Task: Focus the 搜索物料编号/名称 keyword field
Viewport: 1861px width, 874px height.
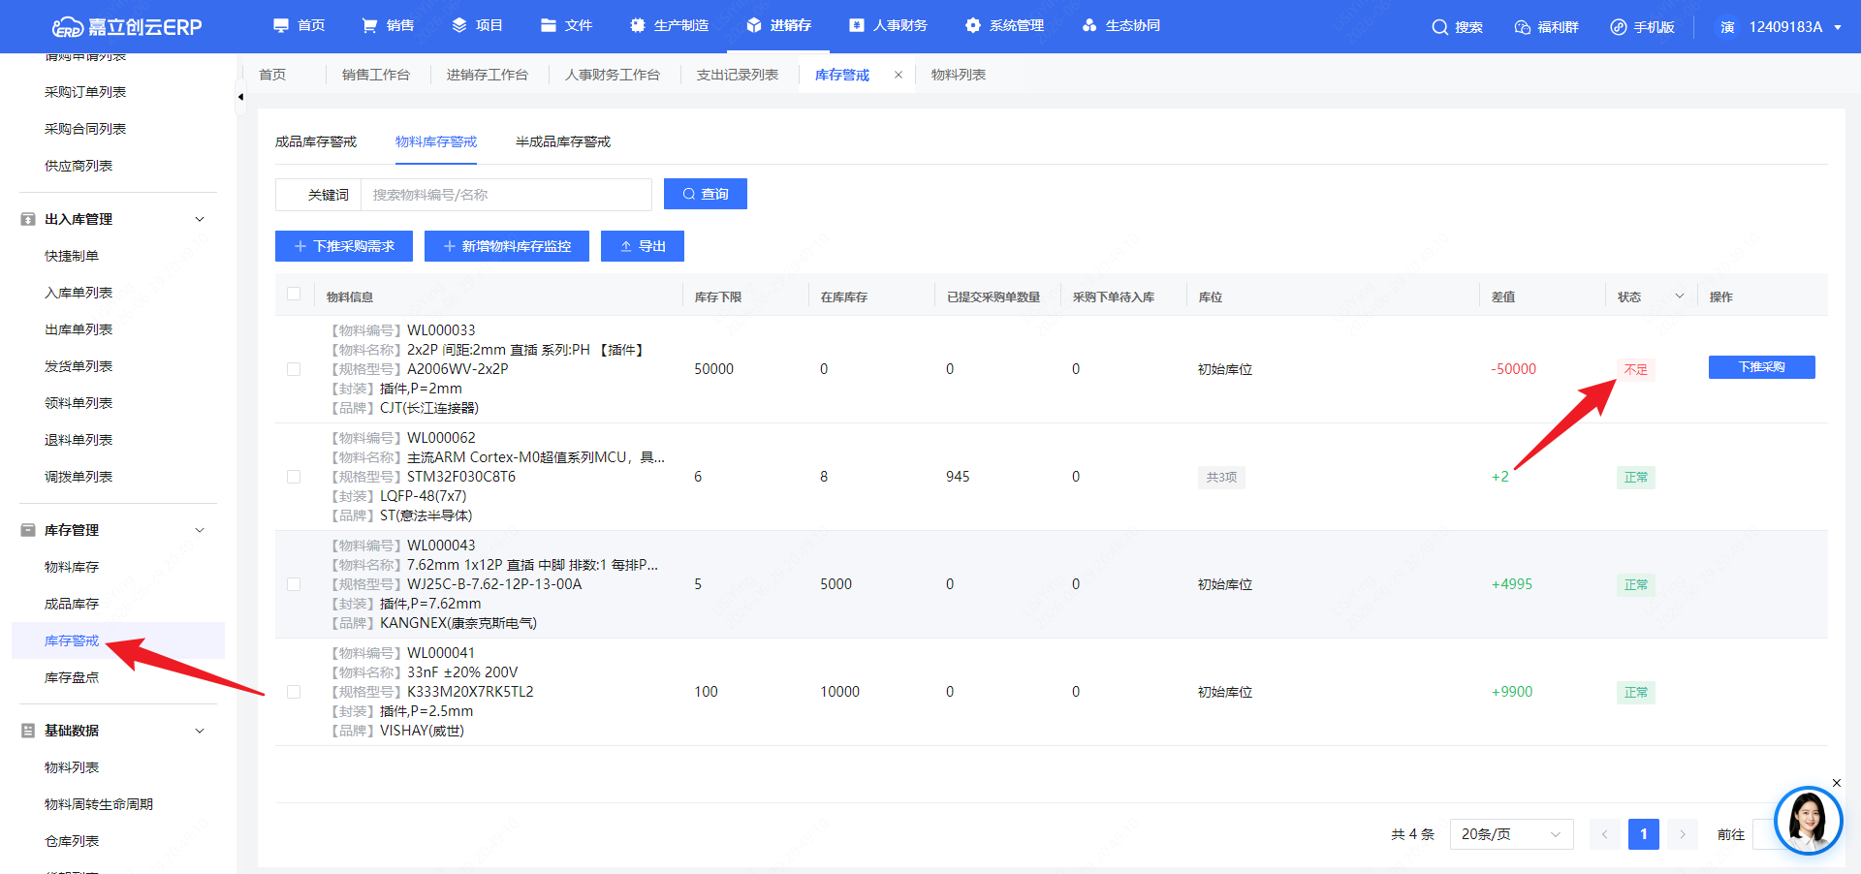Action: (x=506, y=195)
